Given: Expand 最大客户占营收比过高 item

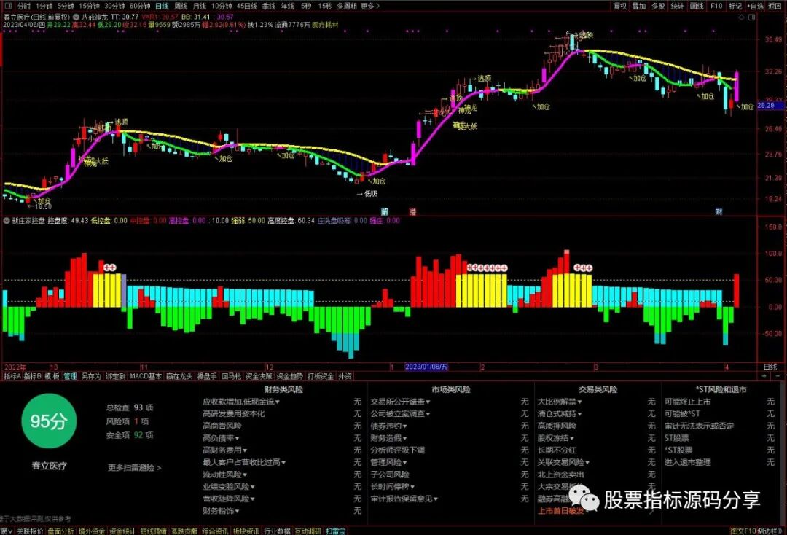Looking at the screenshot, I should pos(283,463).
